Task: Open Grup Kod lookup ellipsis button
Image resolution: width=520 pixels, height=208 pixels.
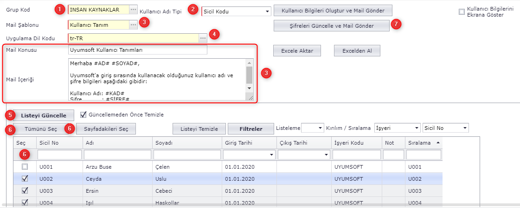Action: [133, 10]
